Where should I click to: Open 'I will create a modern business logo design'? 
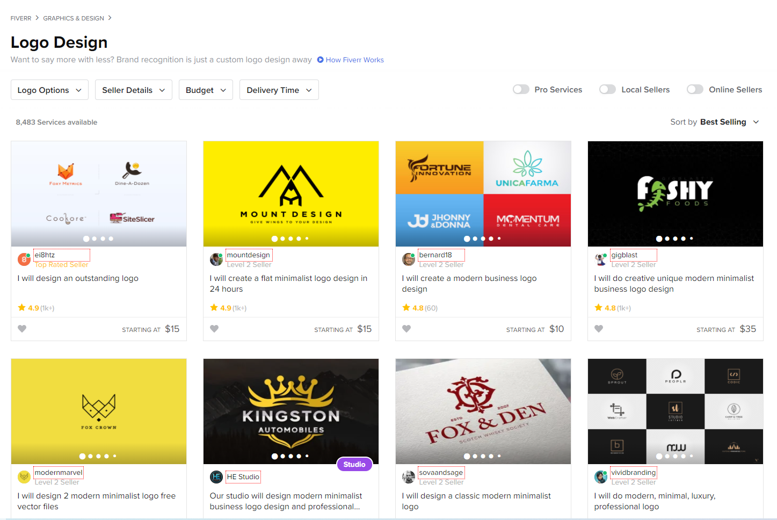(x=469, y=284)
